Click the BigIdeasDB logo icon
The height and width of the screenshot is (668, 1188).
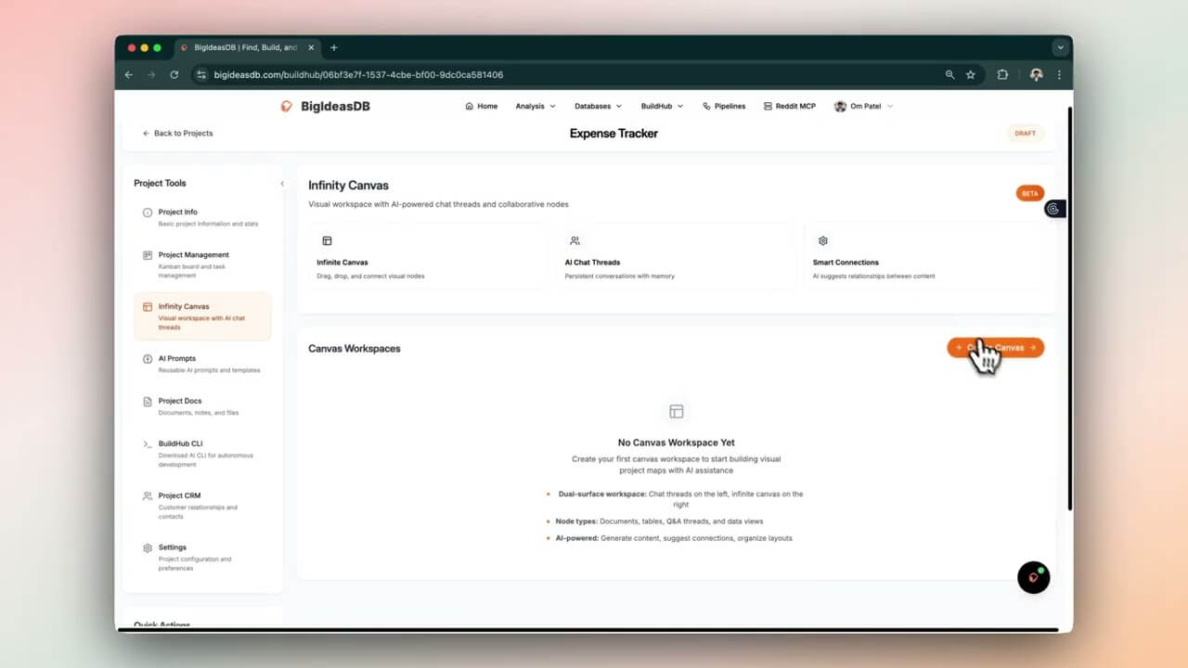point(287,106)
